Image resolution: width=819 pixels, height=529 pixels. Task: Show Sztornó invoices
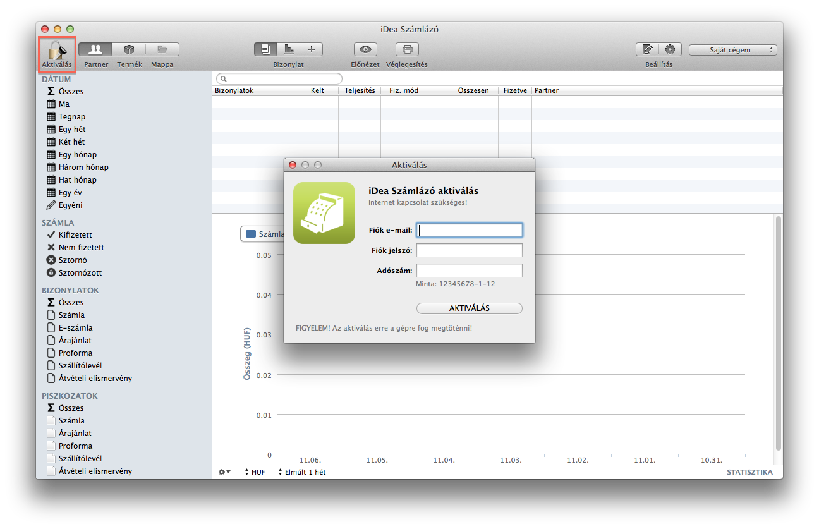tap(66, 260)
